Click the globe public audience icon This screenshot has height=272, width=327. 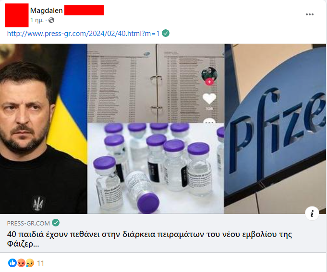51,20
